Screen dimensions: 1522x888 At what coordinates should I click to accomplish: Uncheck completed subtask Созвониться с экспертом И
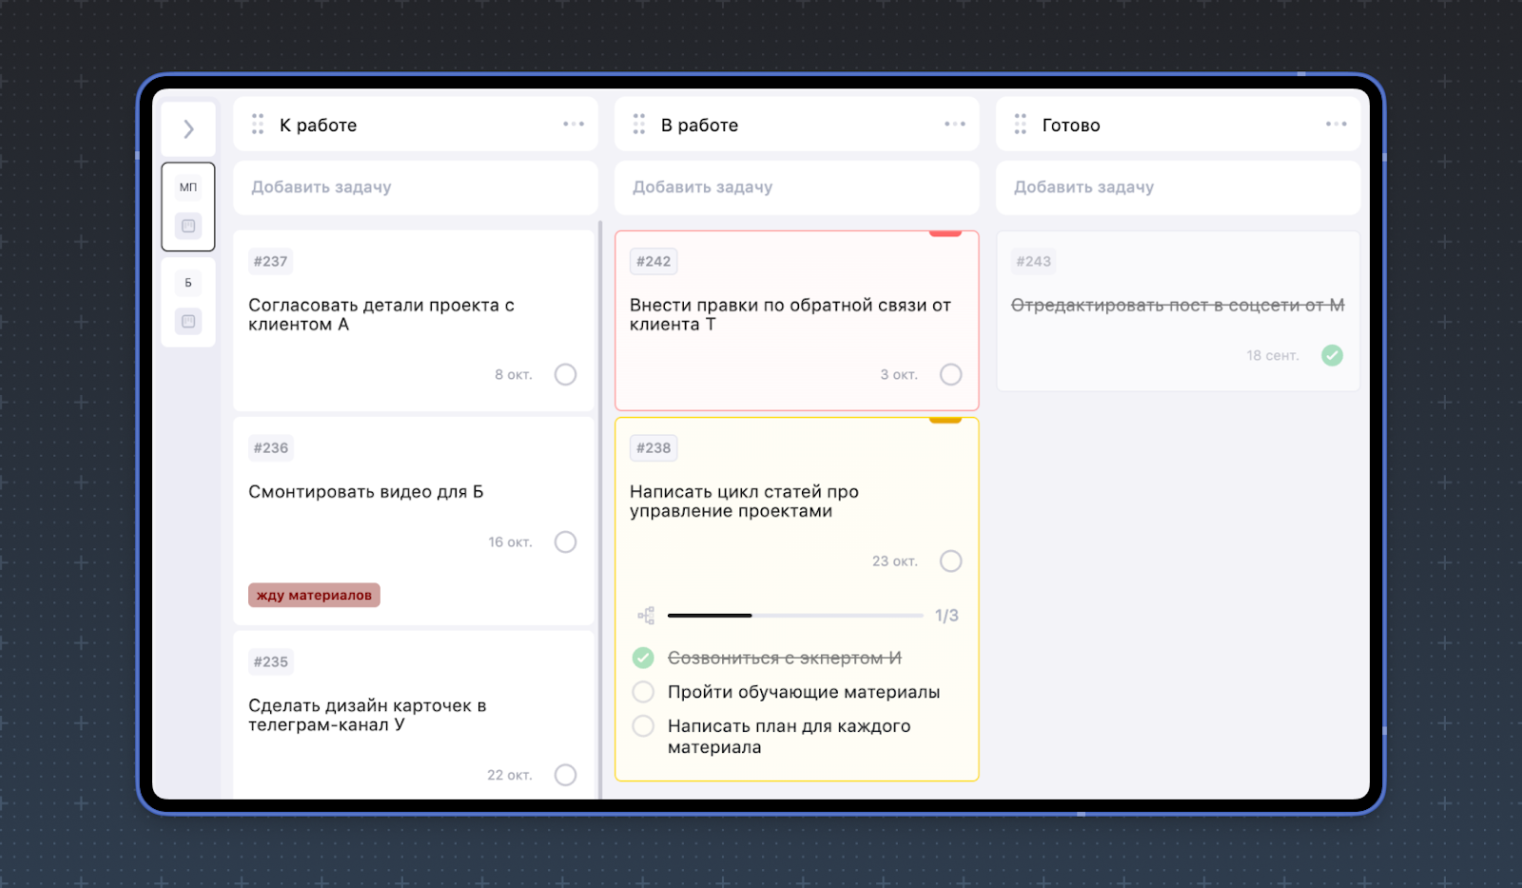coord(643,658)
